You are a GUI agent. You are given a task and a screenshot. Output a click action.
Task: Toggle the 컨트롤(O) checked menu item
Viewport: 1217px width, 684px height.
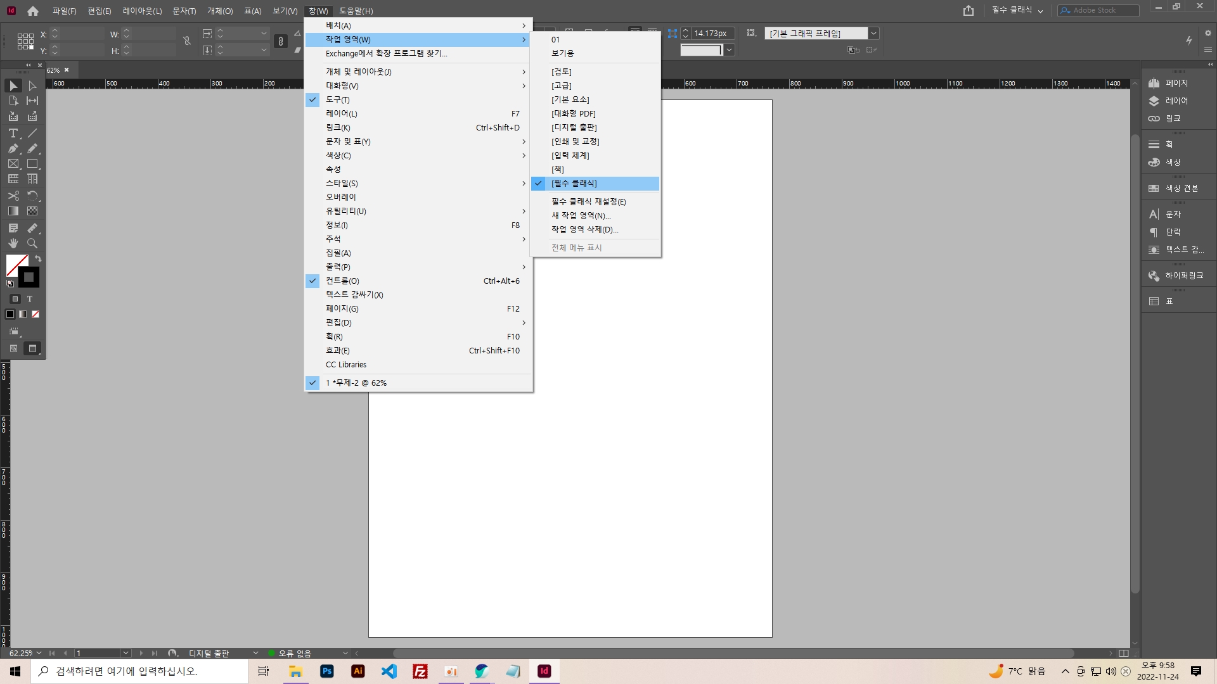tap(342, 281)
